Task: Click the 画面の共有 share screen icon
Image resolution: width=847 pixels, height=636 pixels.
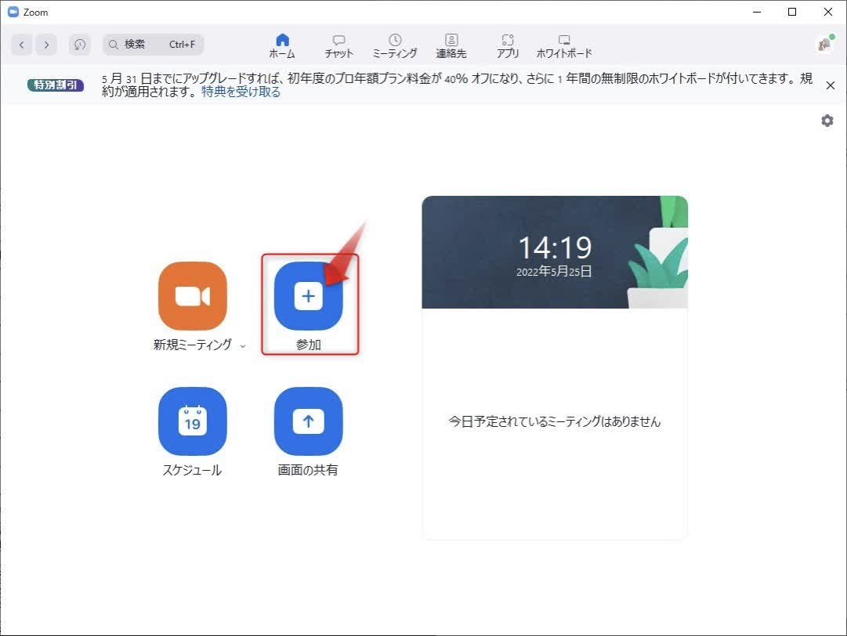Action: click(309, 421)
